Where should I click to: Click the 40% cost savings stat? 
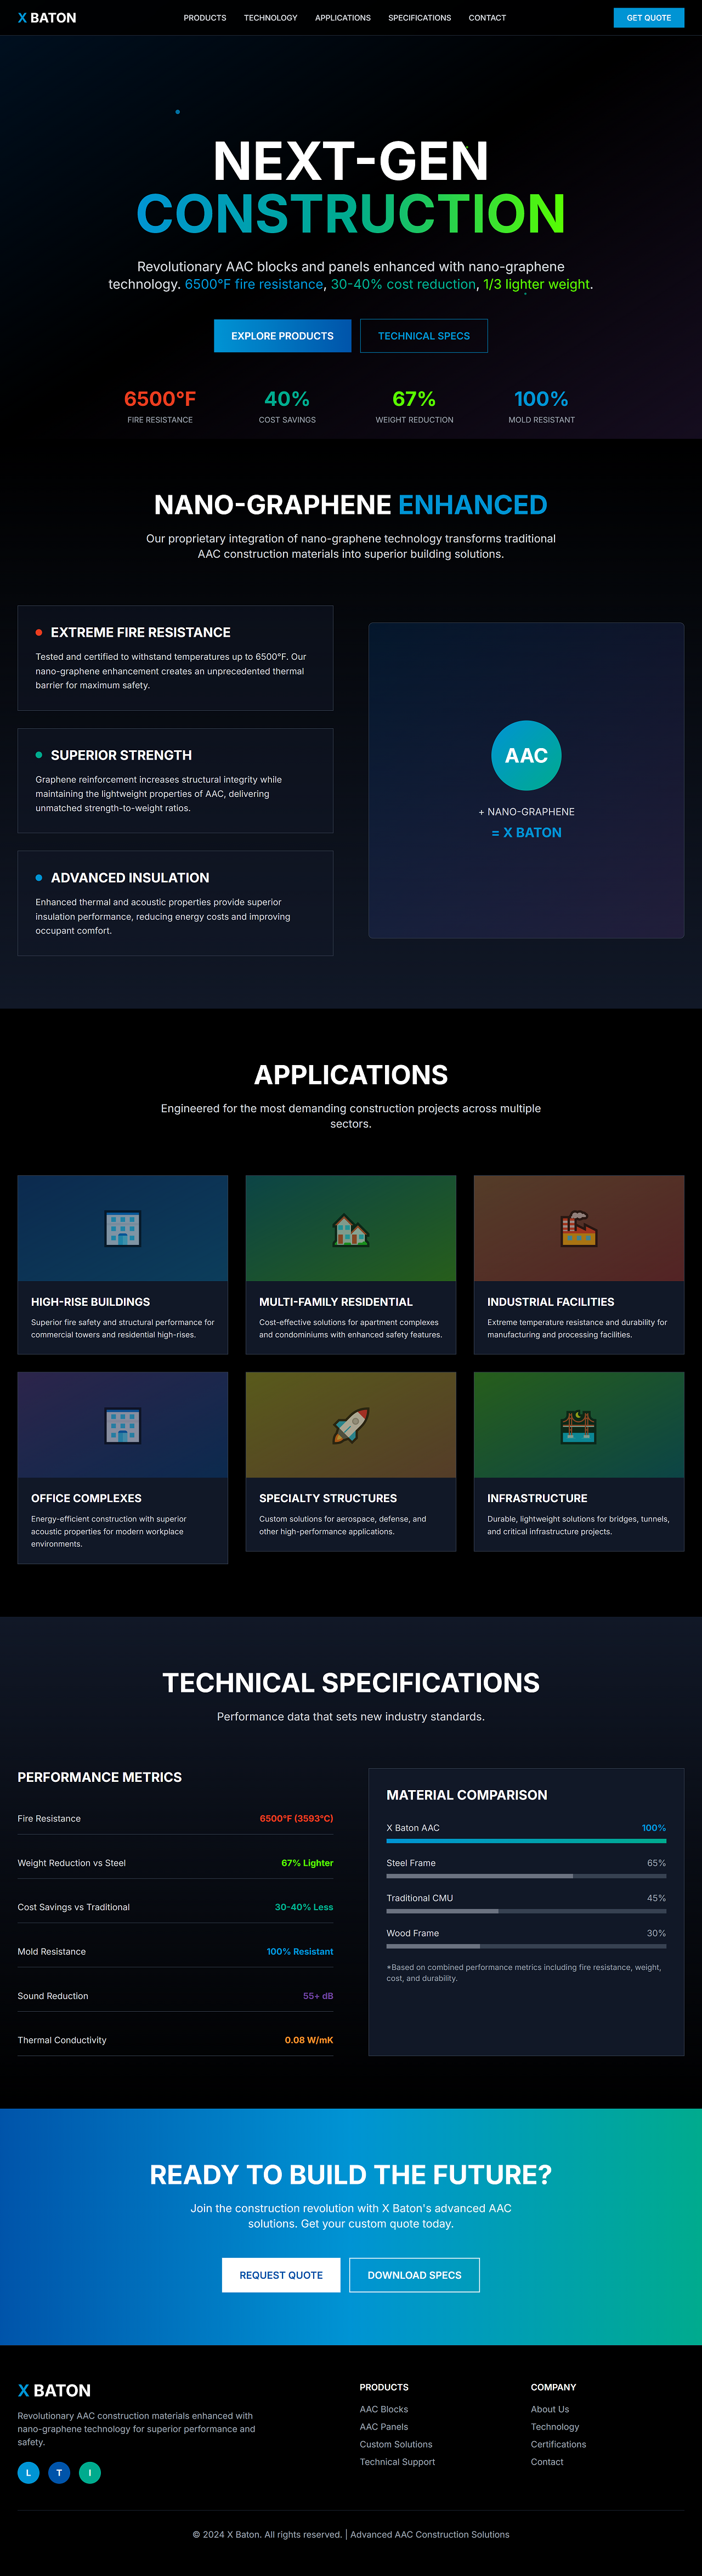(x=287, y=405)
